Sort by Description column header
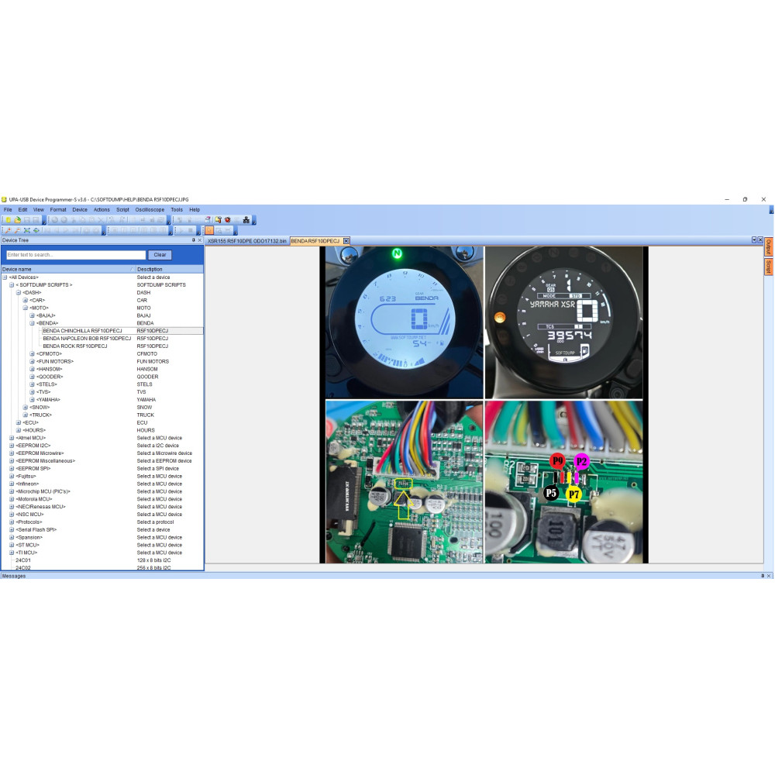This screenshot has width=775, height=775. click(x=169, y=270)
